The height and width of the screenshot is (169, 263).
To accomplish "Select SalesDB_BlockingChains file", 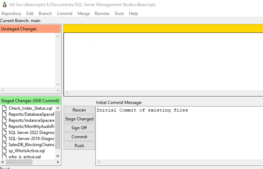I will click(x=31, y=144).
